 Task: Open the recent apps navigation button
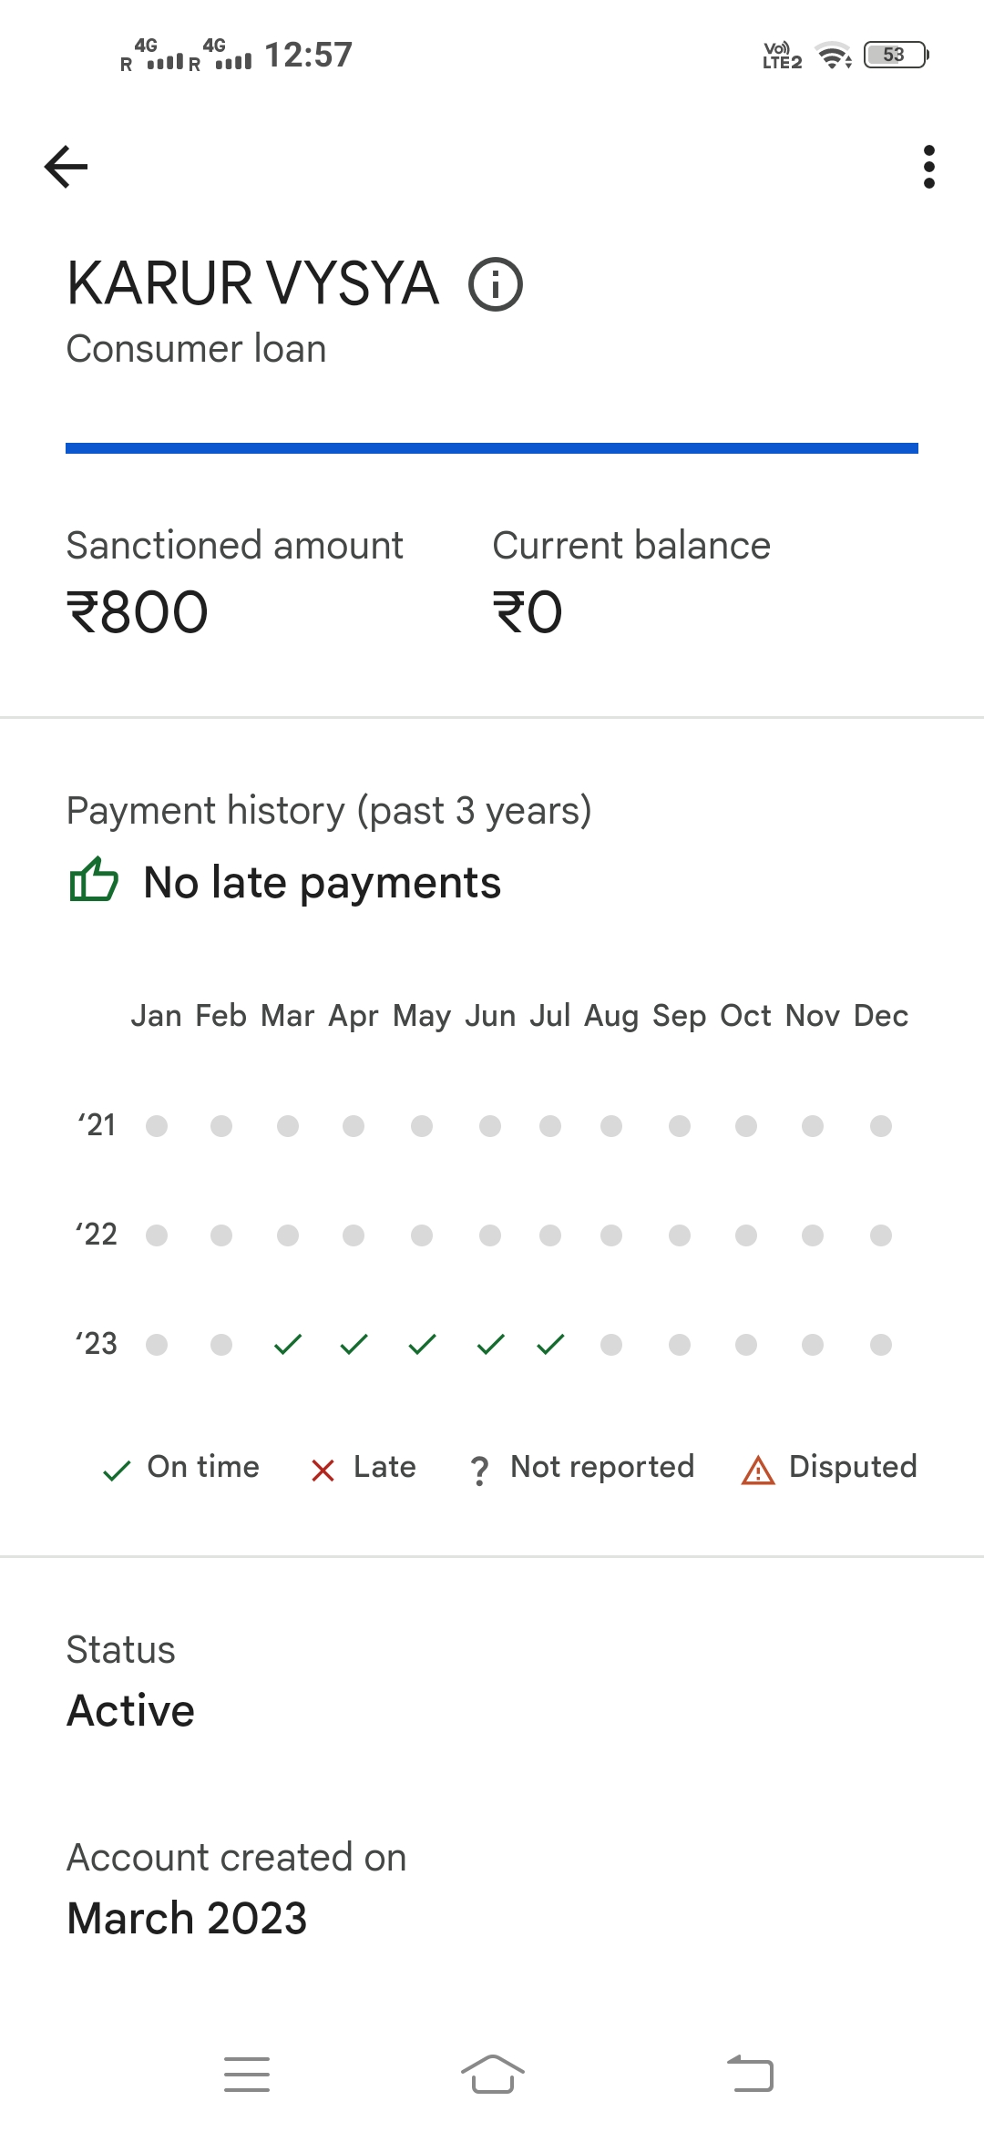tap(247, 2075)
